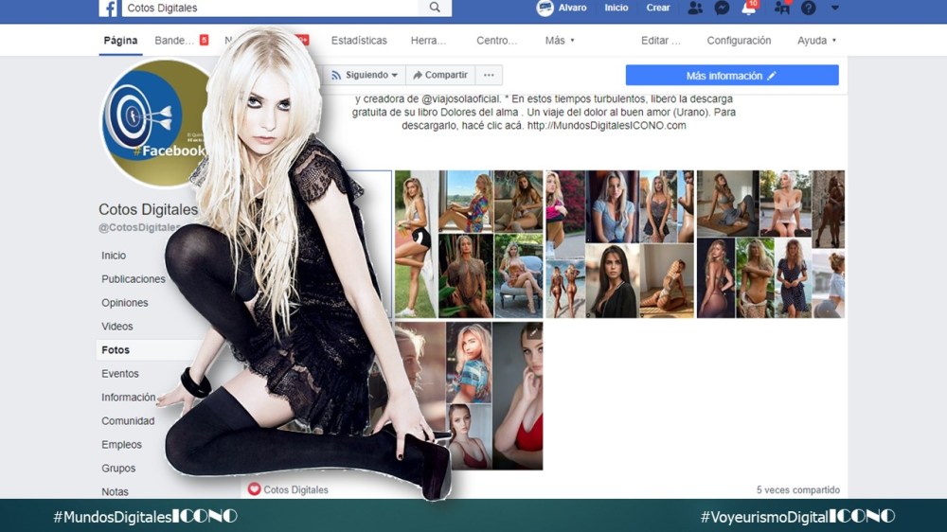Click the Compartir button
Screen dimensions: 947x532
(440, 75)
